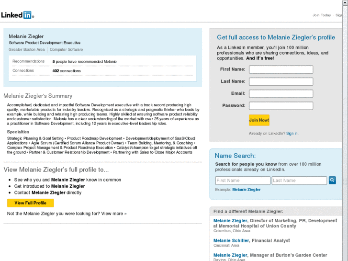Click the View Full Profile button
The height and width of the screenshot is (261, 348).
click(31, 203)
